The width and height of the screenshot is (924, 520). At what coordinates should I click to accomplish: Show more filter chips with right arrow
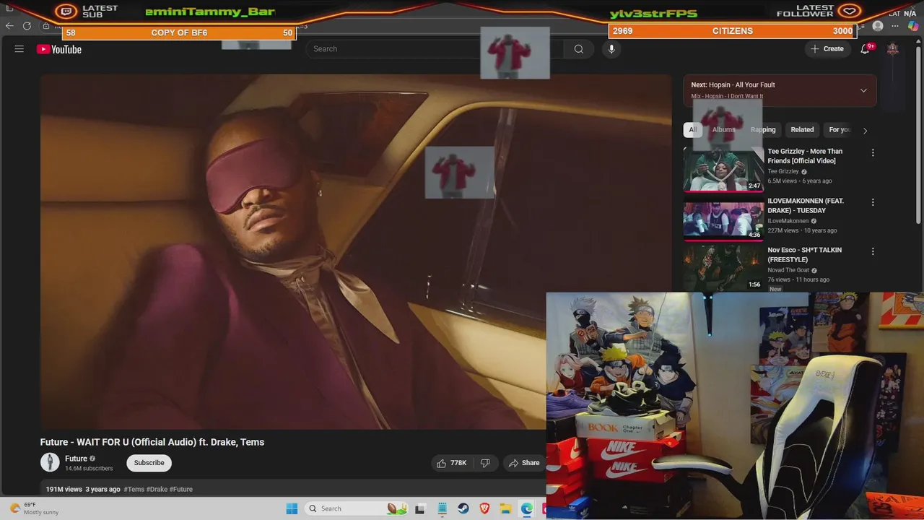coord(865,131)
